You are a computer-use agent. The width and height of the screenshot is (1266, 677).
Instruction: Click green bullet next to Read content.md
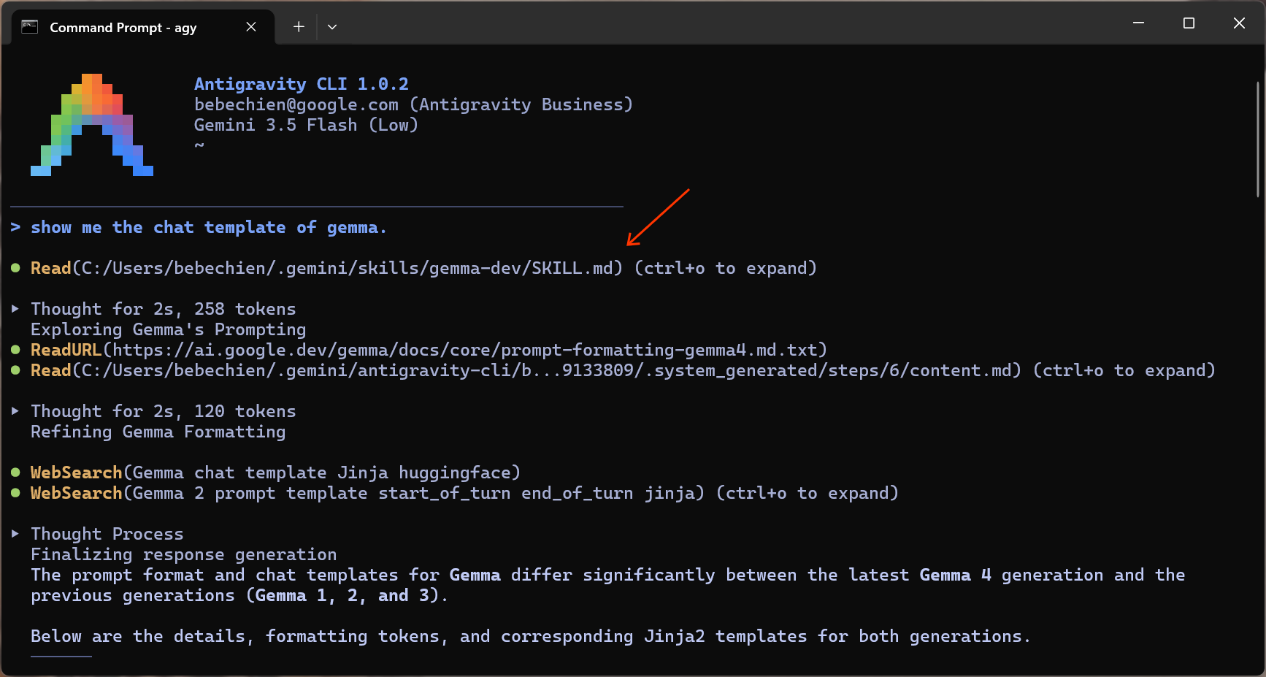[15, 370]
